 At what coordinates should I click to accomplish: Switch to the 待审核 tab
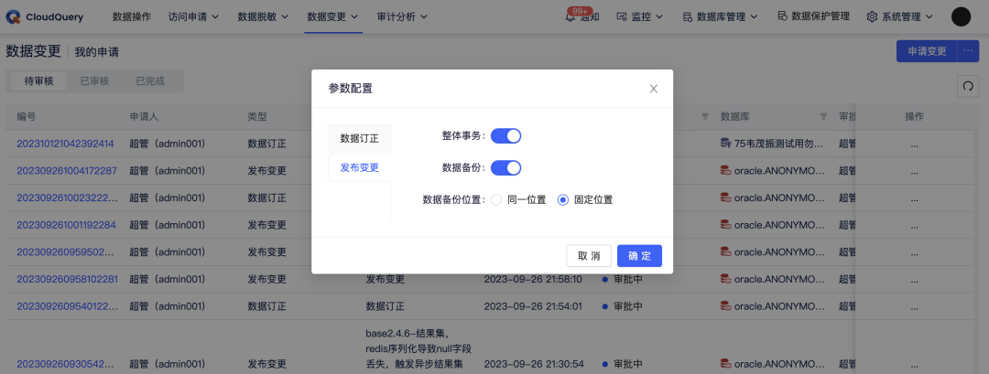point(39,81)
